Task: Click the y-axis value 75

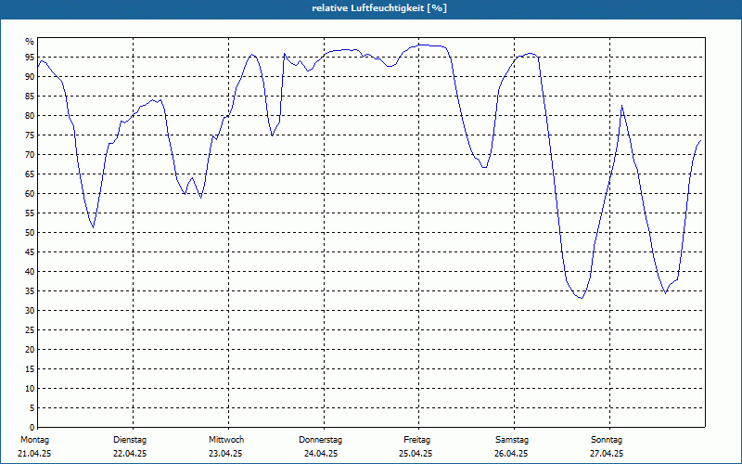Action: 30,135
